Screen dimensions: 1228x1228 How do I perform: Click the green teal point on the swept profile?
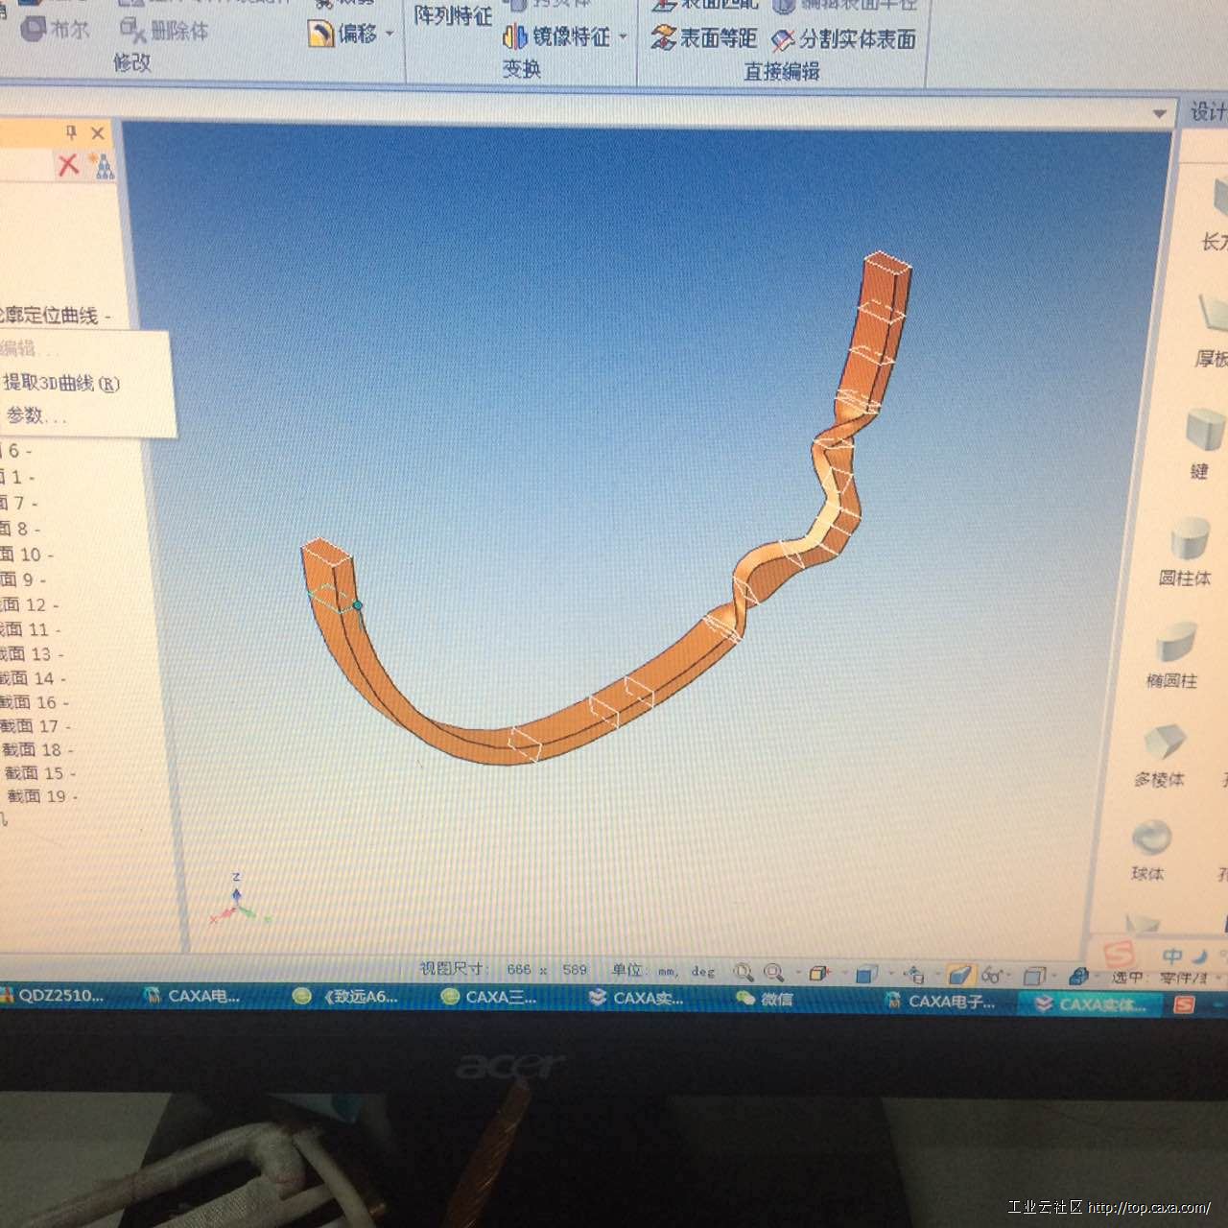click(x=357, y=605)
